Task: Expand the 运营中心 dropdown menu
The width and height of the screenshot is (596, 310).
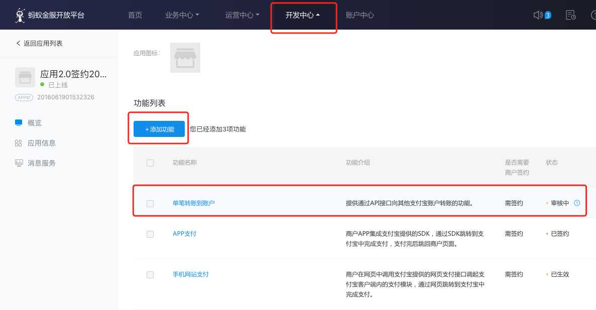Action: [x=242, y=15]
